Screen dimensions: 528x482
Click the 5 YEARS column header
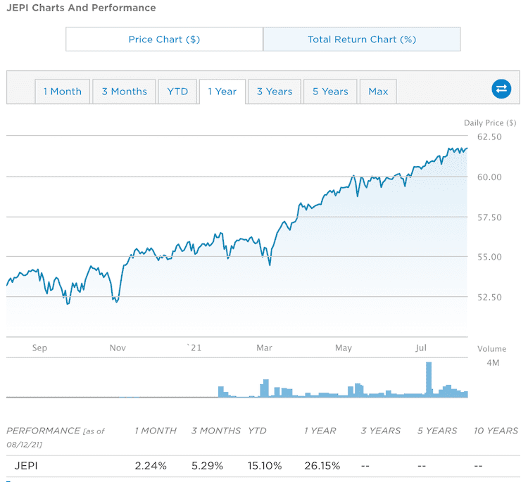(437, 431)
